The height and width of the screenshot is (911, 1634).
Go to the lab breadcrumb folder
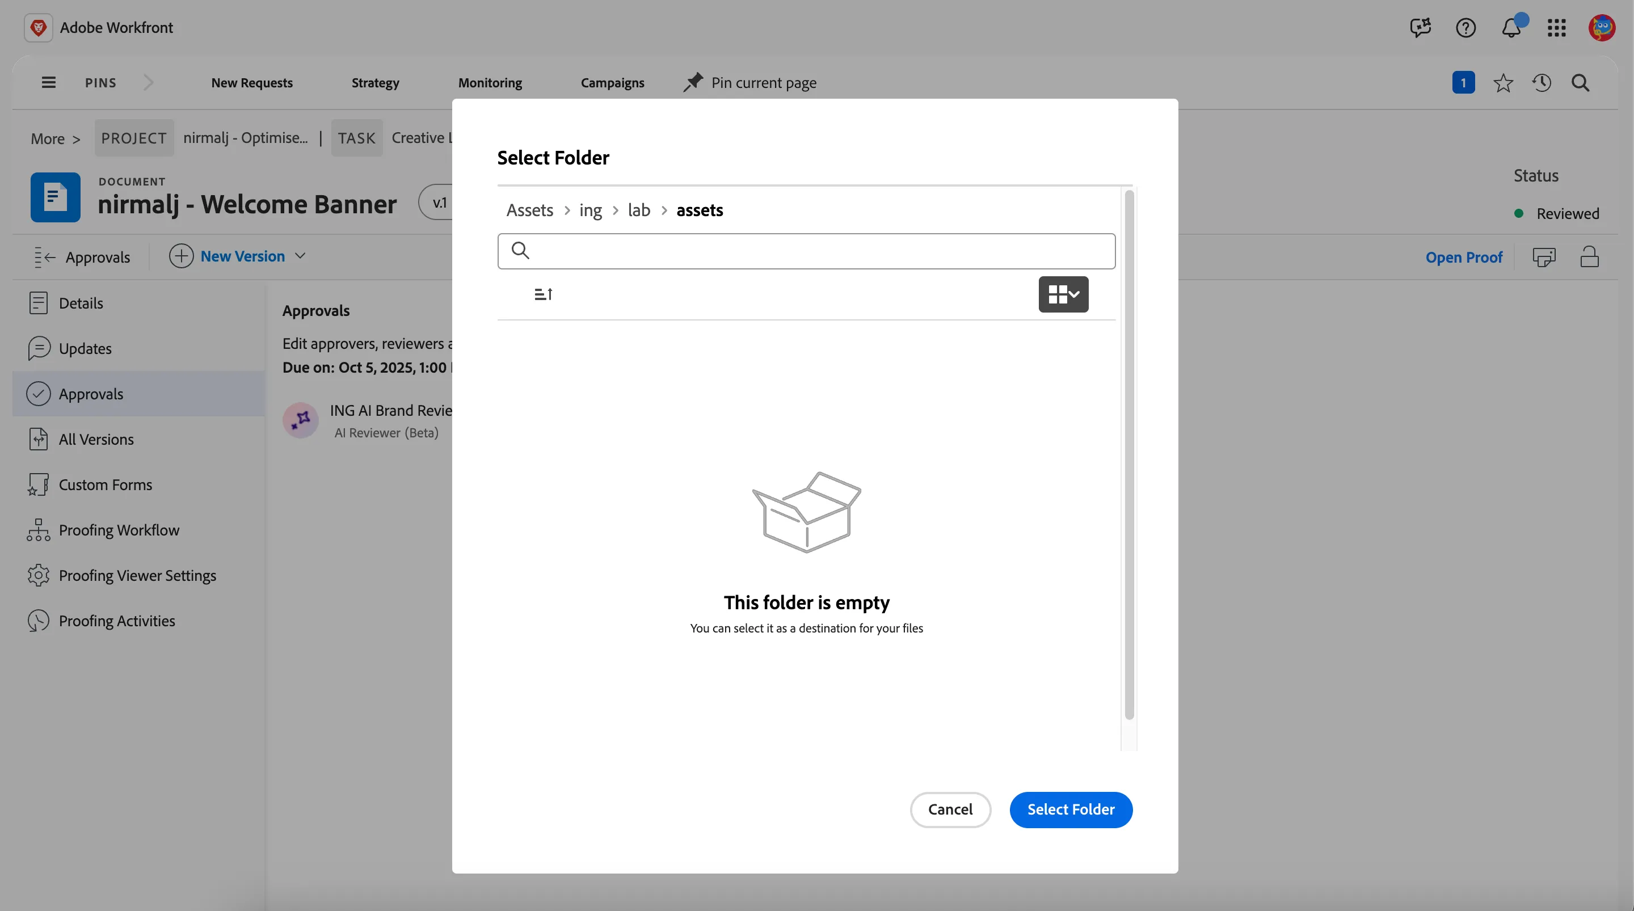(x=639, y=210)
